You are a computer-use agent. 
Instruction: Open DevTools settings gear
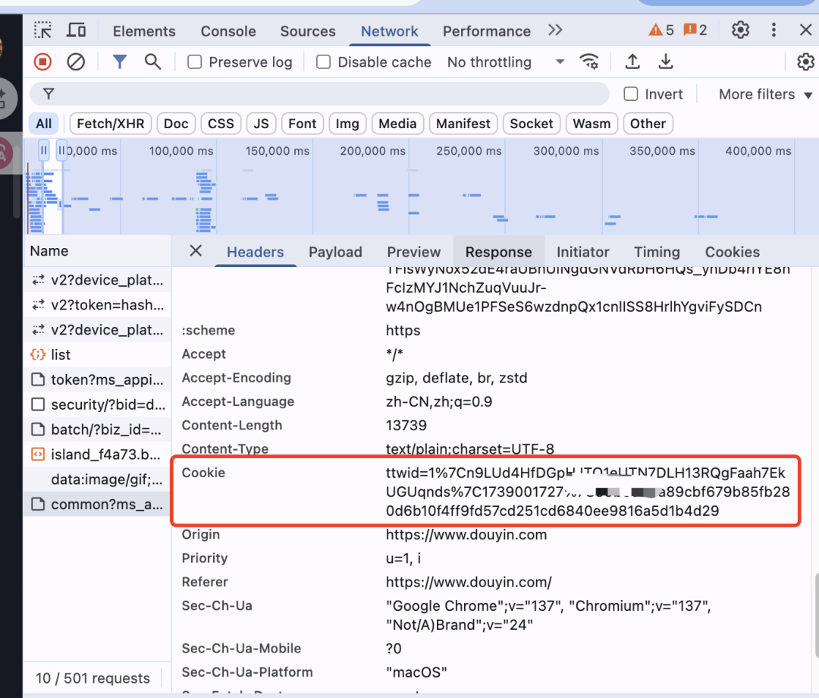point(740,30)
